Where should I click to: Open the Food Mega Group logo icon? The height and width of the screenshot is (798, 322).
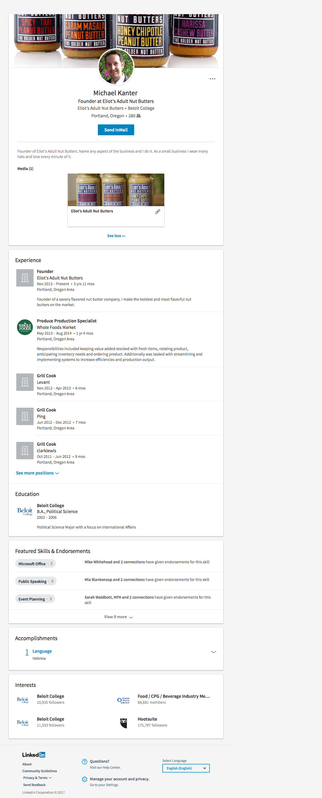coord(124,700)
